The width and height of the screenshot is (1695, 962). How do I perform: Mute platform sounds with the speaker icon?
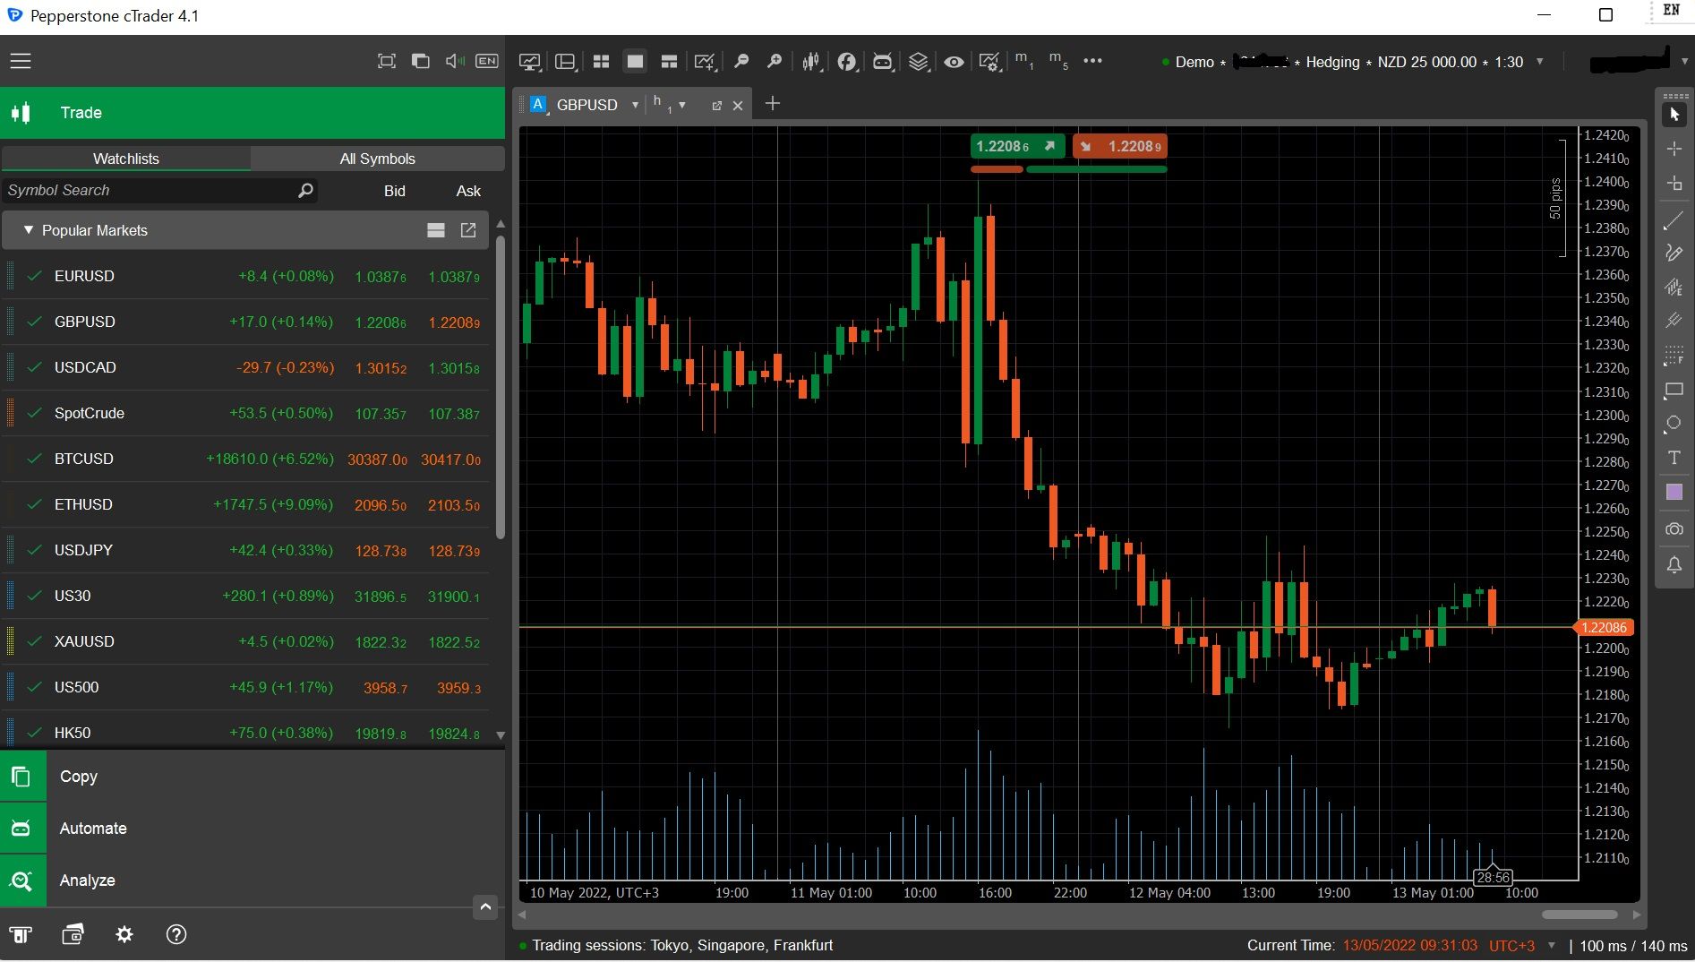coord(454,61)
